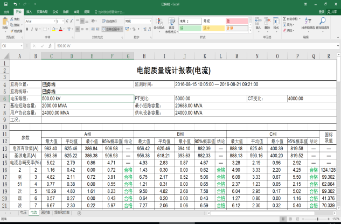
Task: Open Format as Table (套用表格格式)
Action: pyautogui.click(x=172, y=25)
